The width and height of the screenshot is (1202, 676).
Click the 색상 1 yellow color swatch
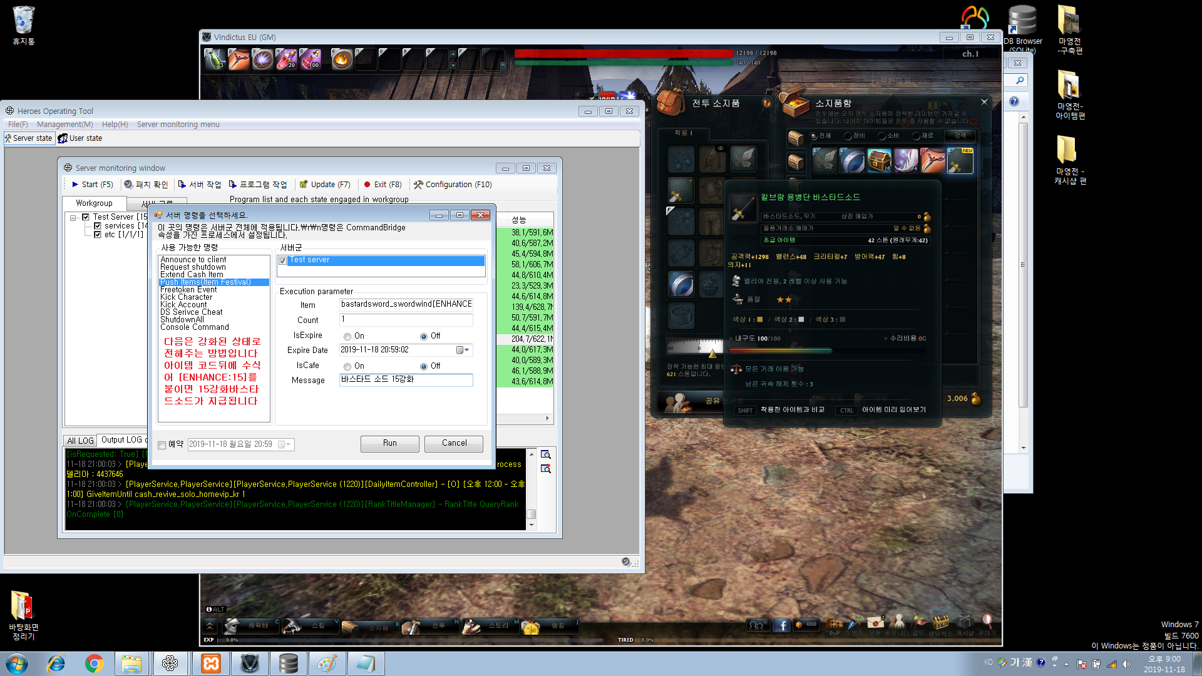tap(760, 320)
